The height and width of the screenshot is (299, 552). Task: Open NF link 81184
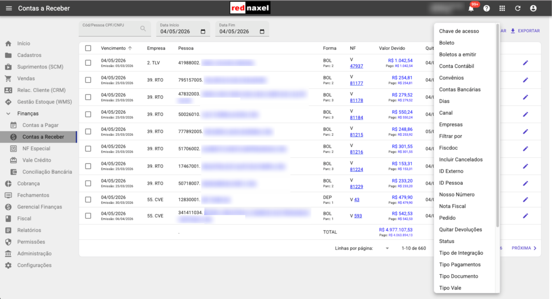[356, 118]
